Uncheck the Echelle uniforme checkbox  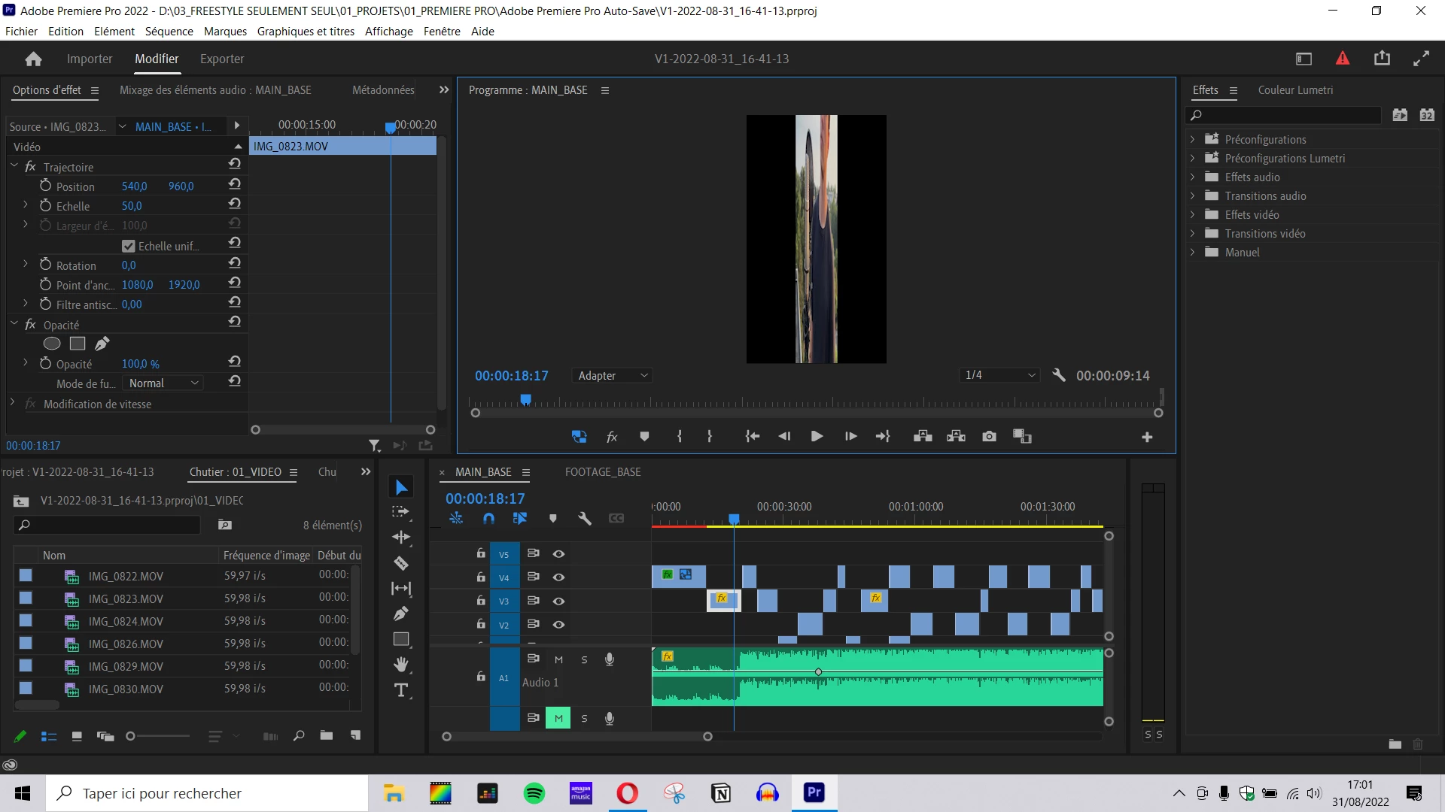coord(129,246)
